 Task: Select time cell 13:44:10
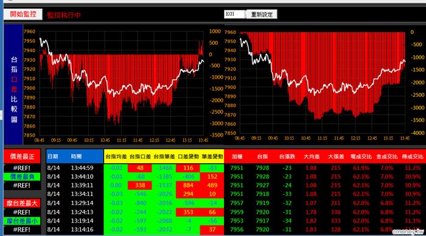click(x=82, y=177)
